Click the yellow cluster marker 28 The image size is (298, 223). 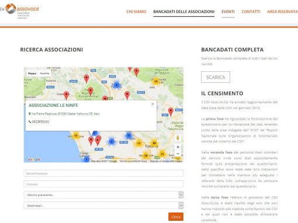(145, 156)
